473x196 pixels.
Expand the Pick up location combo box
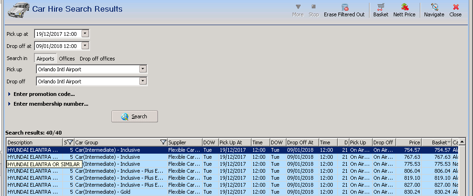click(143, 69)
